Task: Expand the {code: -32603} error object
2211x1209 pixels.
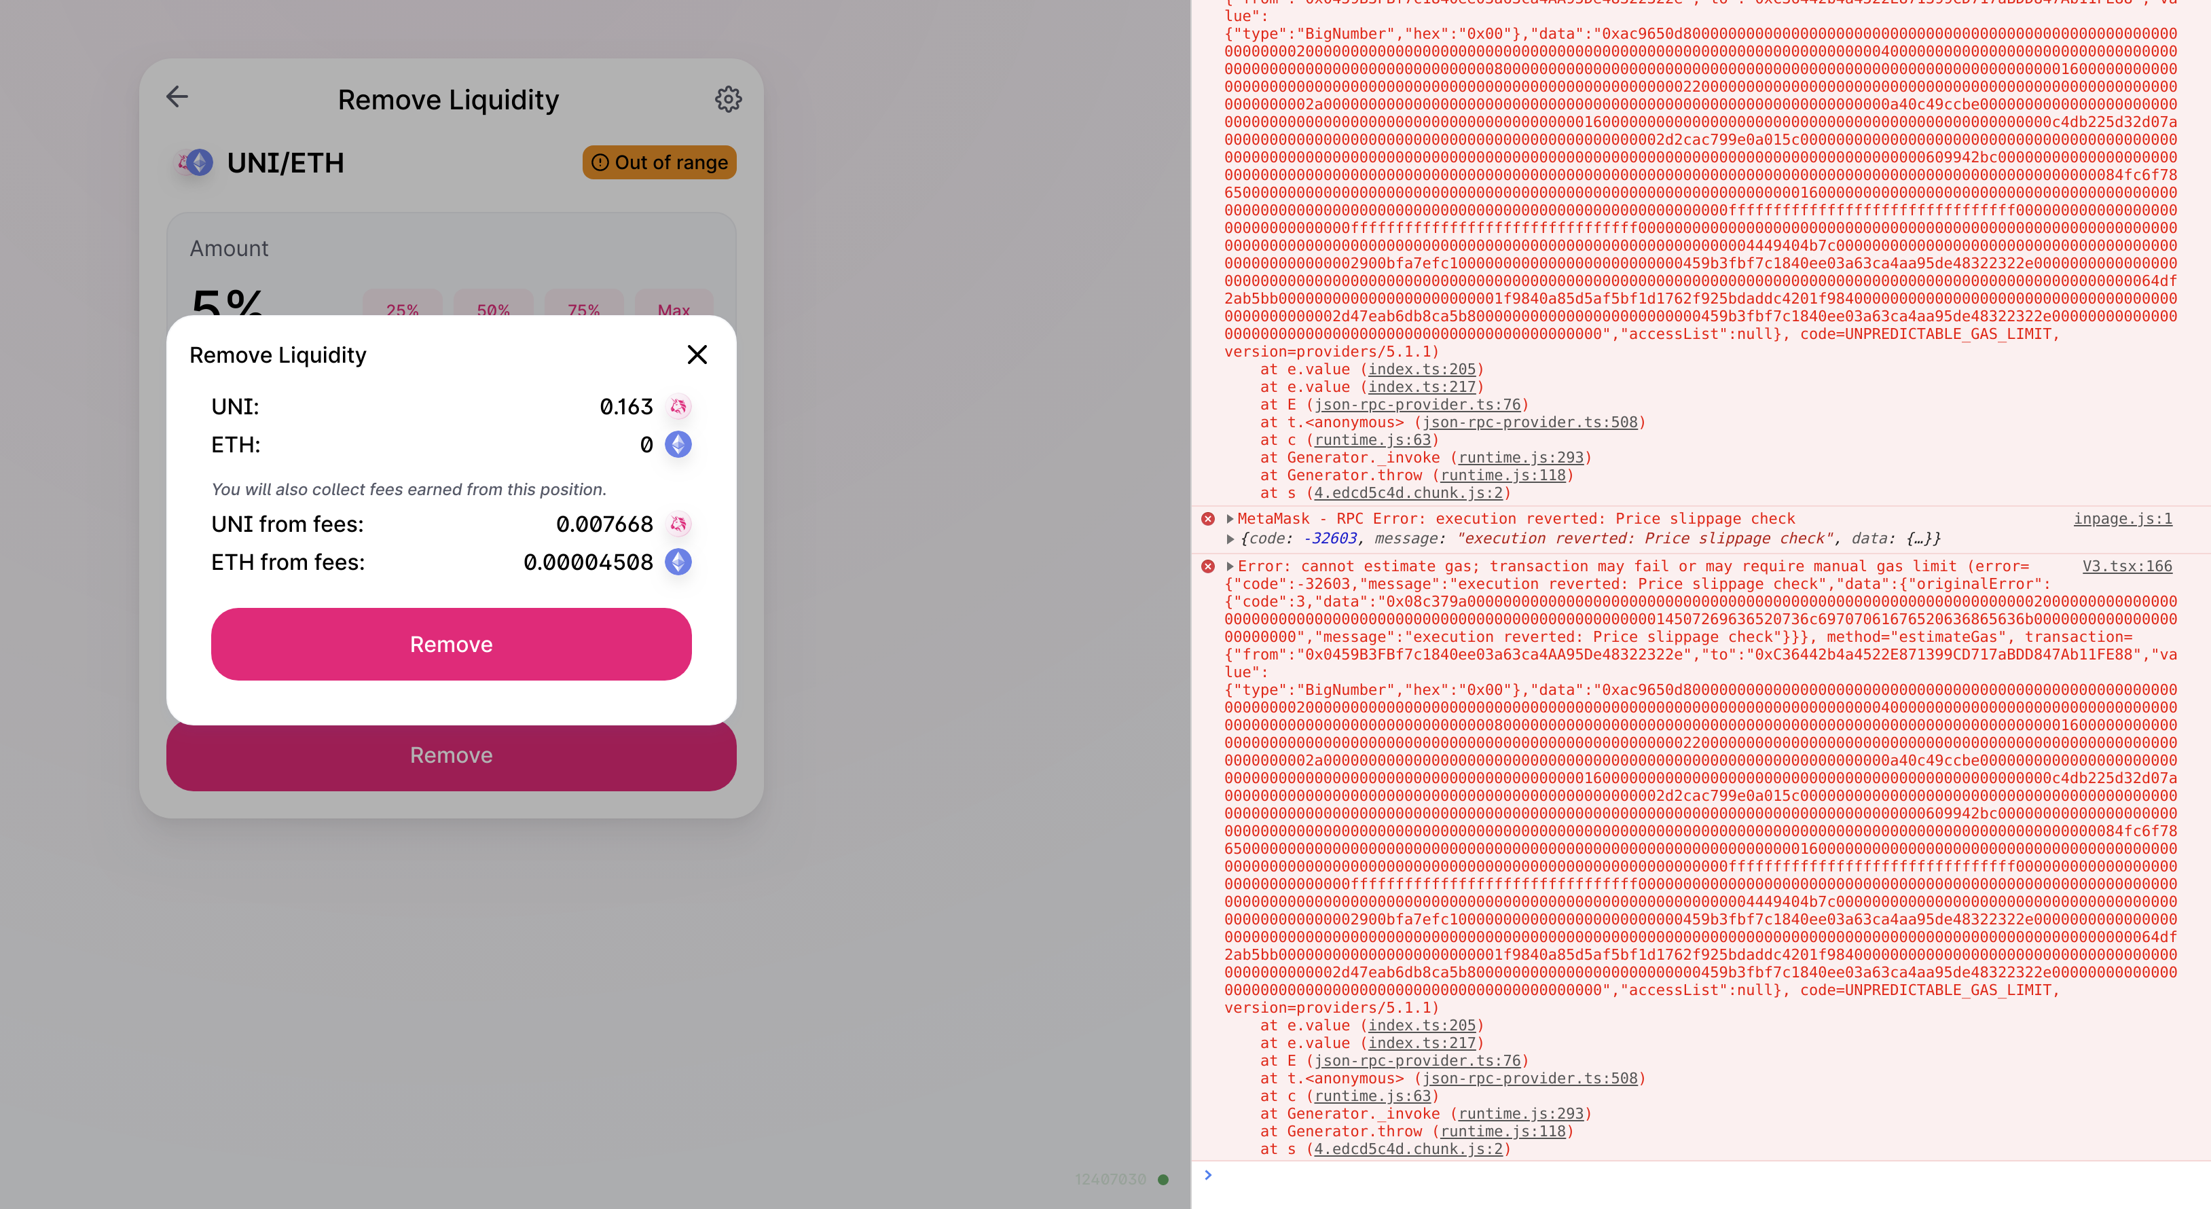Action: 1230,539
